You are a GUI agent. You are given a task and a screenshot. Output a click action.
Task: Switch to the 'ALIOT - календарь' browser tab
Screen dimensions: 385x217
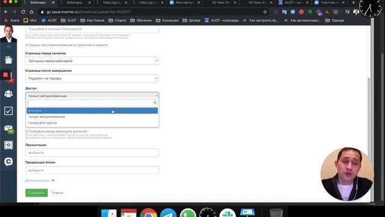click(x=294, y=2)
